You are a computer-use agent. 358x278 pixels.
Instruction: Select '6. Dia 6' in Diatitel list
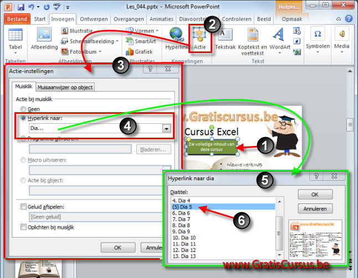181,213
